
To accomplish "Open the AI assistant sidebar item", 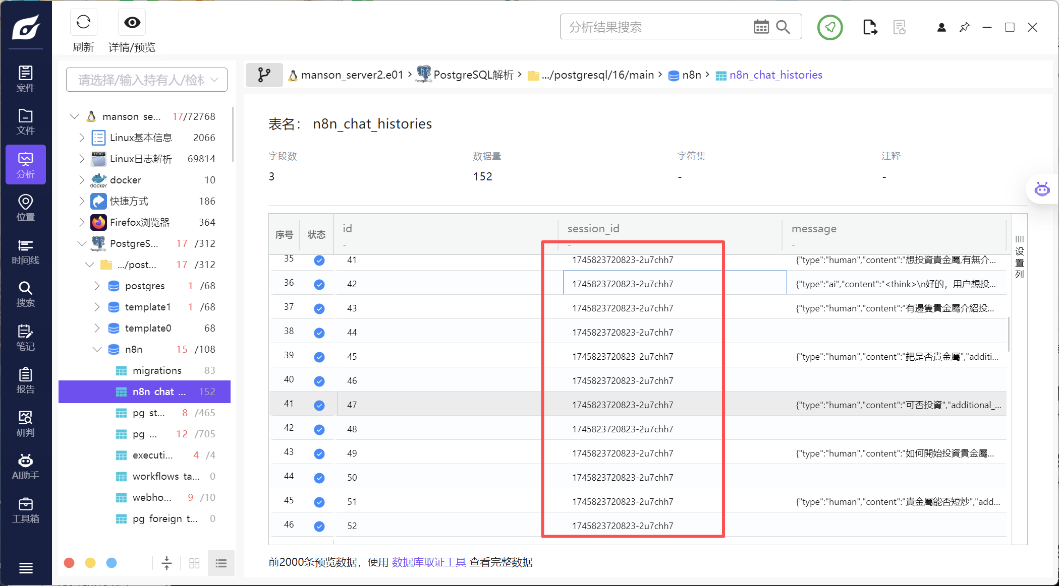I will coord(25,466).
